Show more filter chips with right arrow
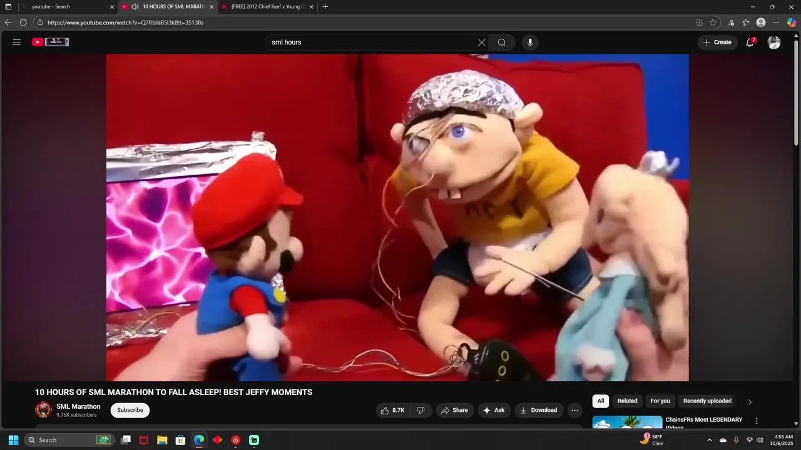The height and width of the screenshot is (450, 801). pyautogui.click(x=750, y=402)
